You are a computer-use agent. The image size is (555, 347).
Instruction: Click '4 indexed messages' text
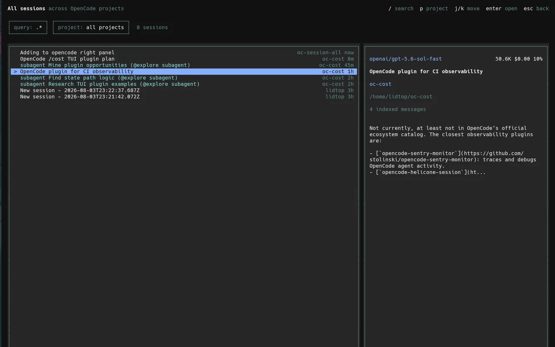[398, 109]
